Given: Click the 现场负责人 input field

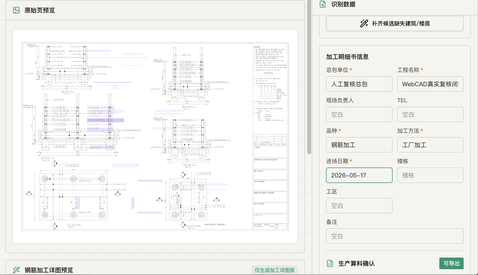Looking at the screenshot, I should click(x=359, y=114).
